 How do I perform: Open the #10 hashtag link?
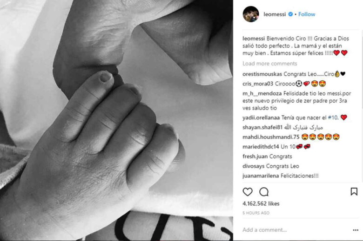tap(333, 117)
